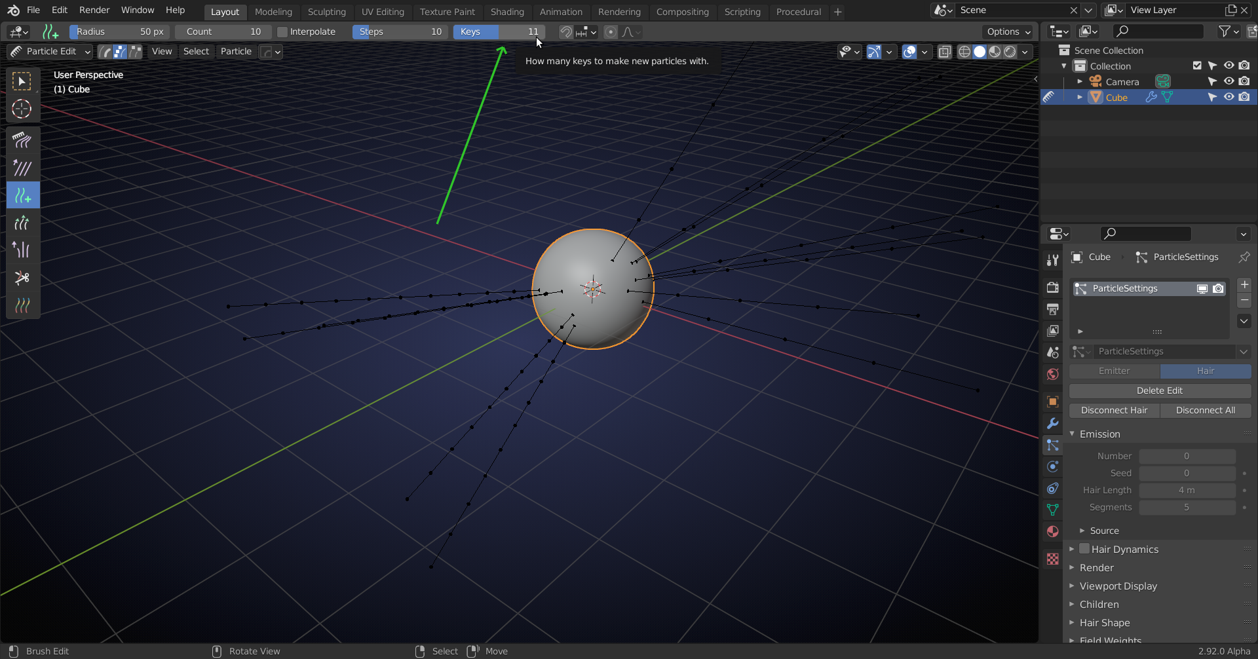Hide Cube in viewport with eye icon
The height and width of the screenshot is (659, 1258).
(x=1229, y=97)
